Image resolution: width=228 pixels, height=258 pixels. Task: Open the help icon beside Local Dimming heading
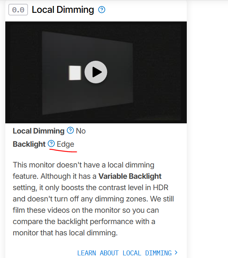point(102,10)
